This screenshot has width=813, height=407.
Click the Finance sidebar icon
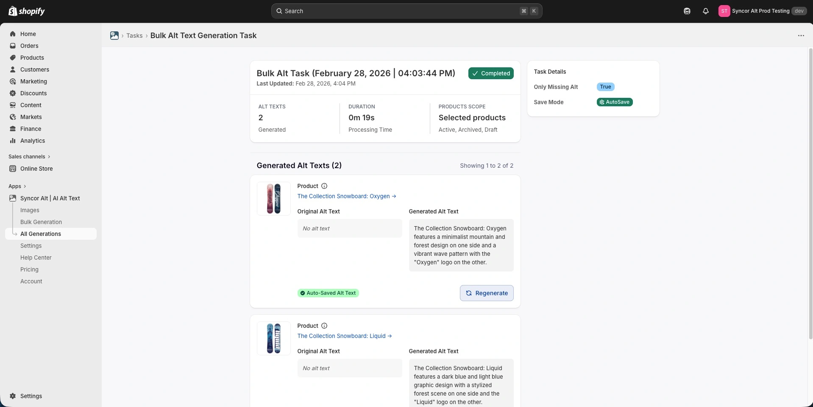point(13,129)
